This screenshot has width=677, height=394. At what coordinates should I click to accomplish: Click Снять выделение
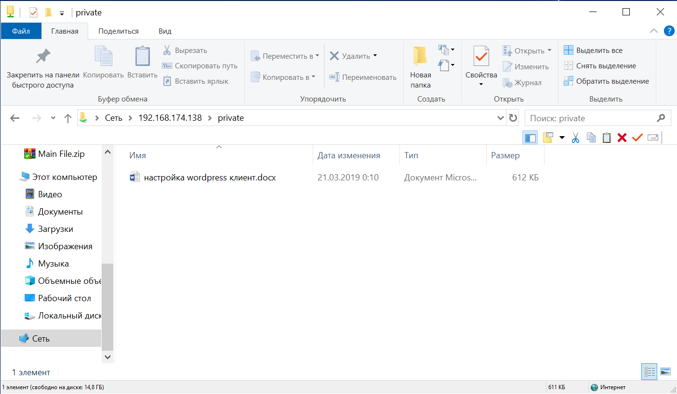tap(600, 66)
